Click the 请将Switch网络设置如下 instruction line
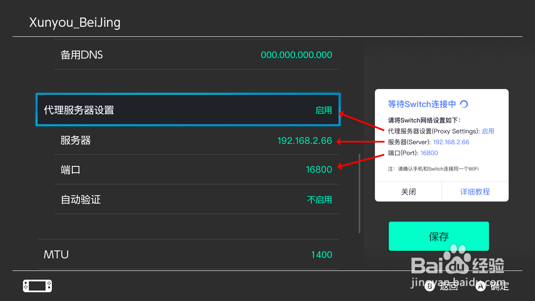This screenshot has width=535, height=301. [424, 120]
